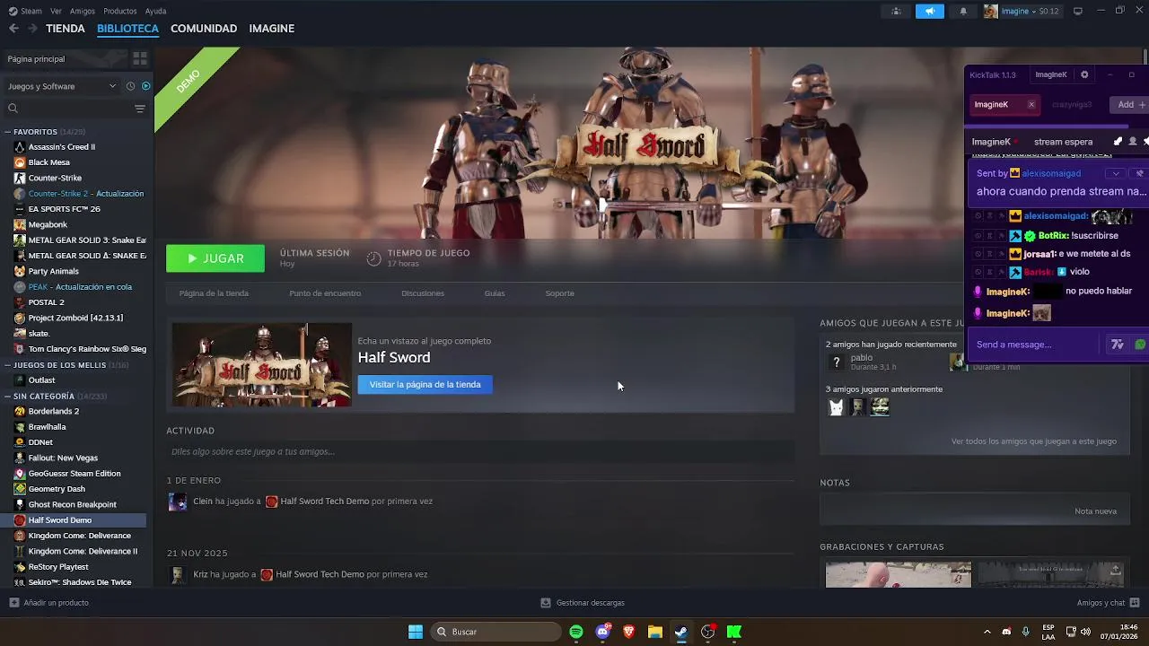
Task: Open Windows Start menu
Action: [x=416, y=632]
